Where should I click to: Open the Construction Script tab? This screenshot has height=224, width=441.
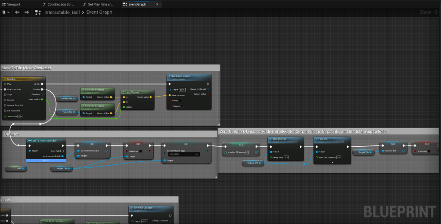pyautogui.click(x=60, y=4)
